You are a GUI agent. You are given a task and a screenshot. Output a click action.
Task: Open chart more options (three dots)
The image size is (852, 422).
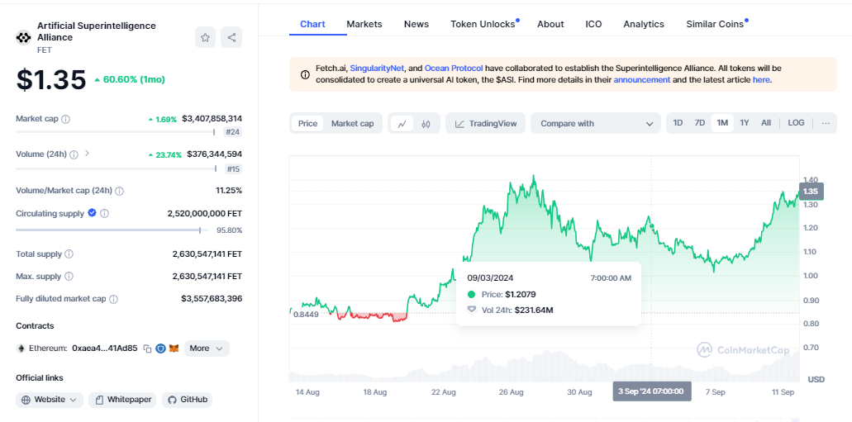(826, 123)
